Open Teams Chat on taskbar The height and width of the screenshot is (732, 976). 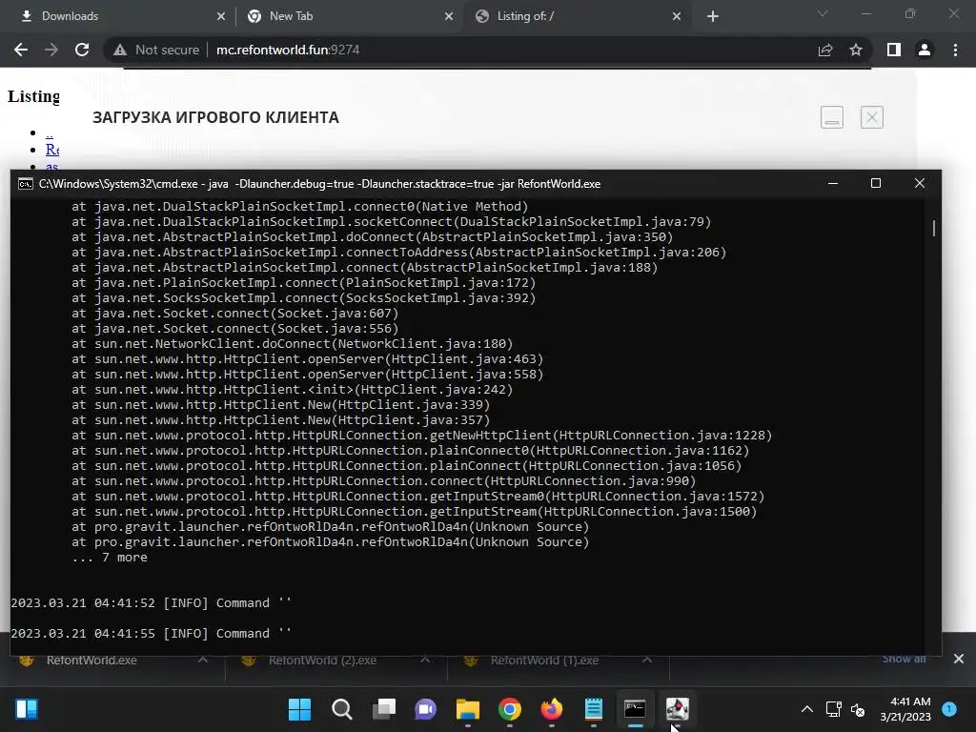pyautogui.click(x=426, y=709)
